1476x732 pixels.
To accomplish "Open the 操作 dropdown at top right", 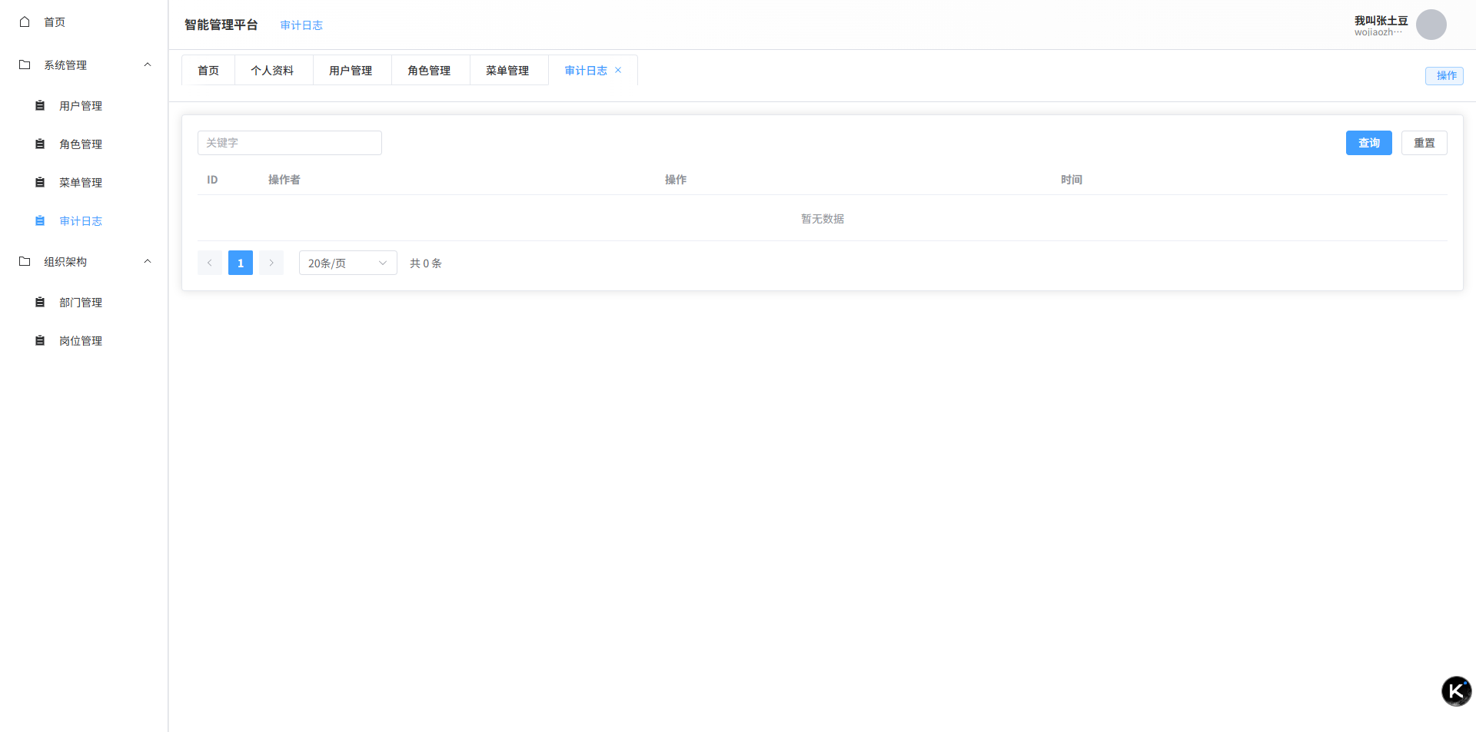I will click(x=1444, y=75).
